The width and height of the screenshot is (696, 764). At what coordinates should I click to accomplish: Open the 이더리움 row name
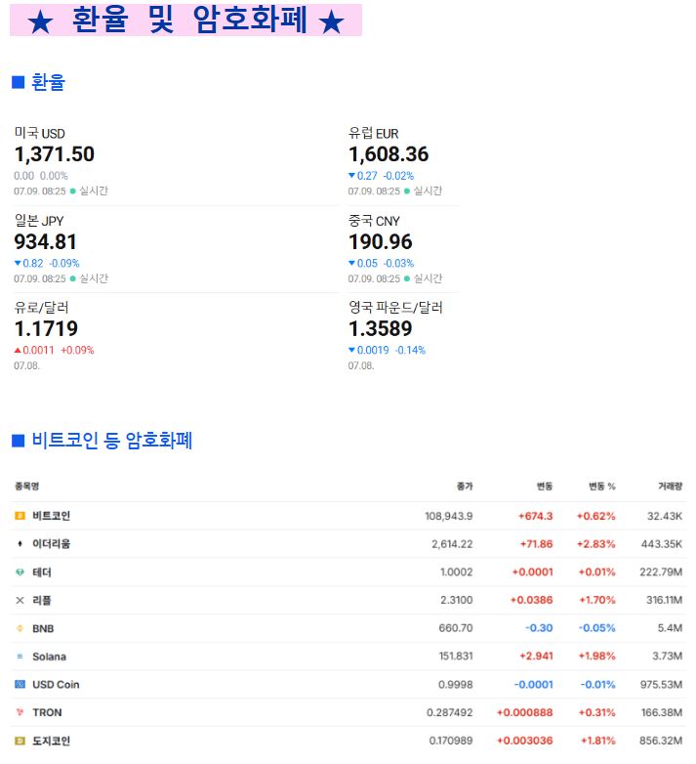click(x=51, y=544)
